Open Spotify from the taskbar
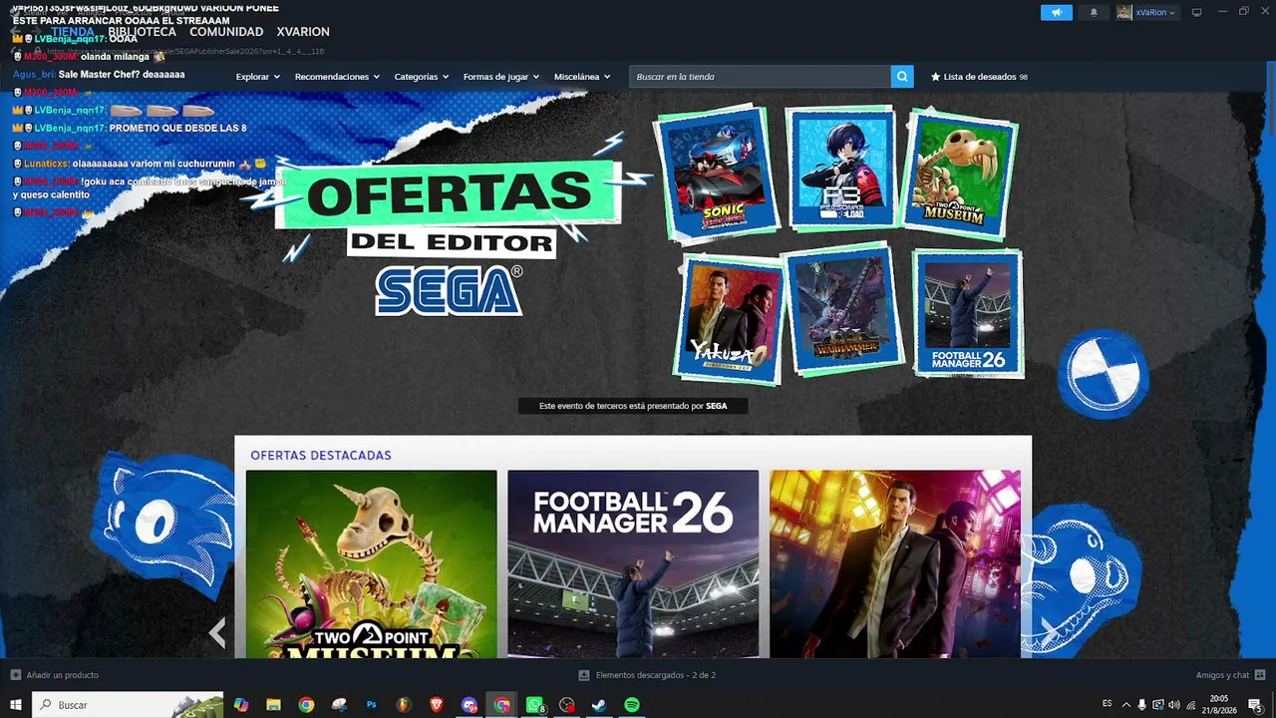The height and width of the screenshot is (718, 1276). (632, 705)
